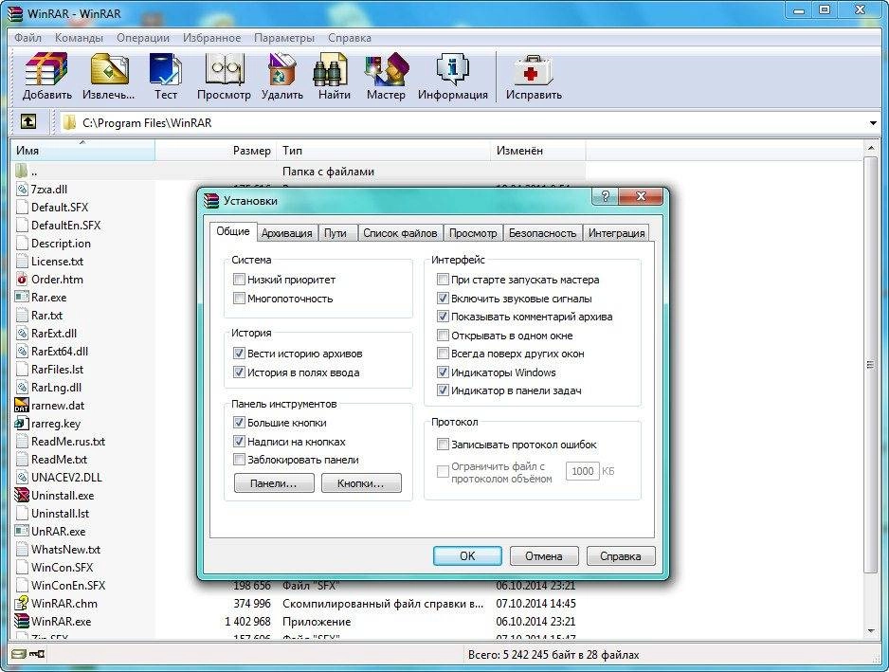889x672 pixels.
Task: Toggle the Индикаторы Windows checkbox
Action: [x=443, y=372]
